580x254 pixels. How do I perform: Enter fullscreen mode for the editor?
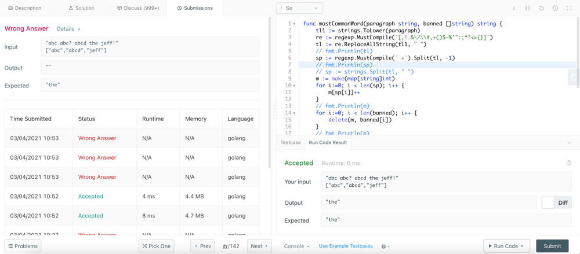pos(569,8)
